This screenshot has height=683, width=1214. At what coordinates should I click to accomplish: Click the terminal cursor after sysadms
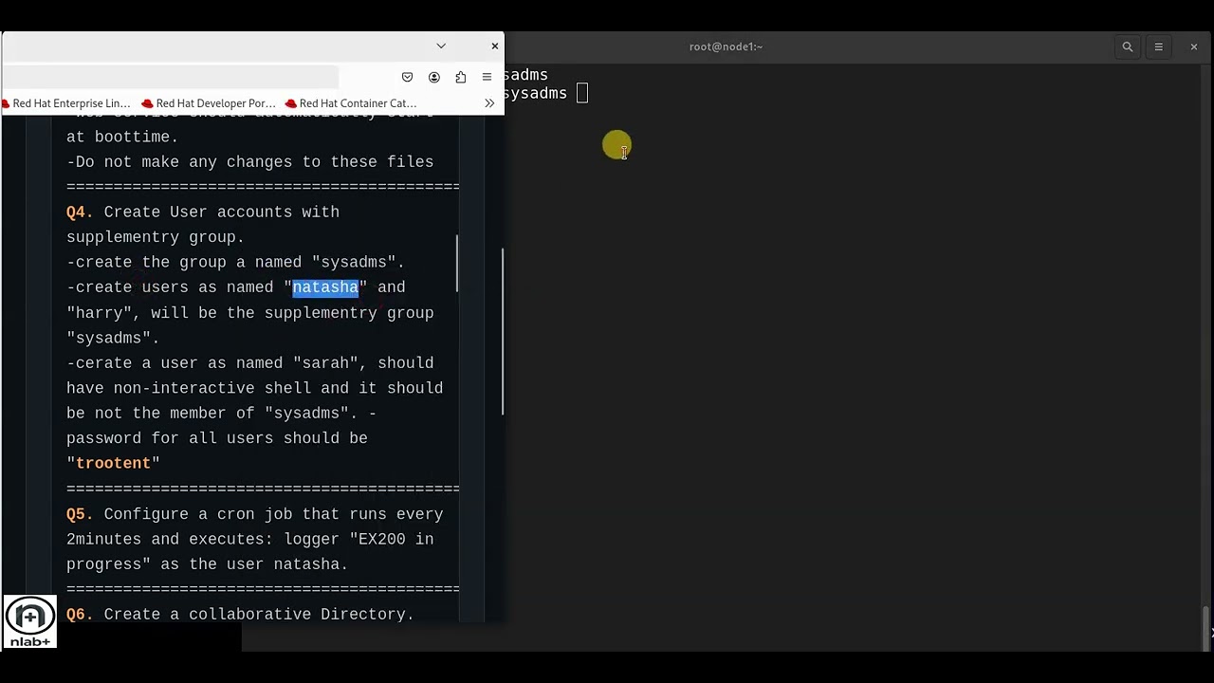pos(582,93)
